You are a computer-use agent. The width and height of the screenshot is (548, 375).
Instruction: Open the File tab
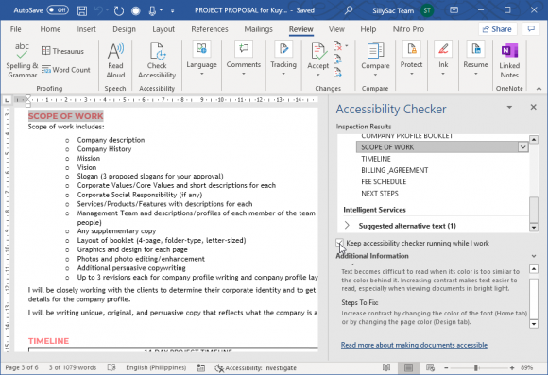15,29
